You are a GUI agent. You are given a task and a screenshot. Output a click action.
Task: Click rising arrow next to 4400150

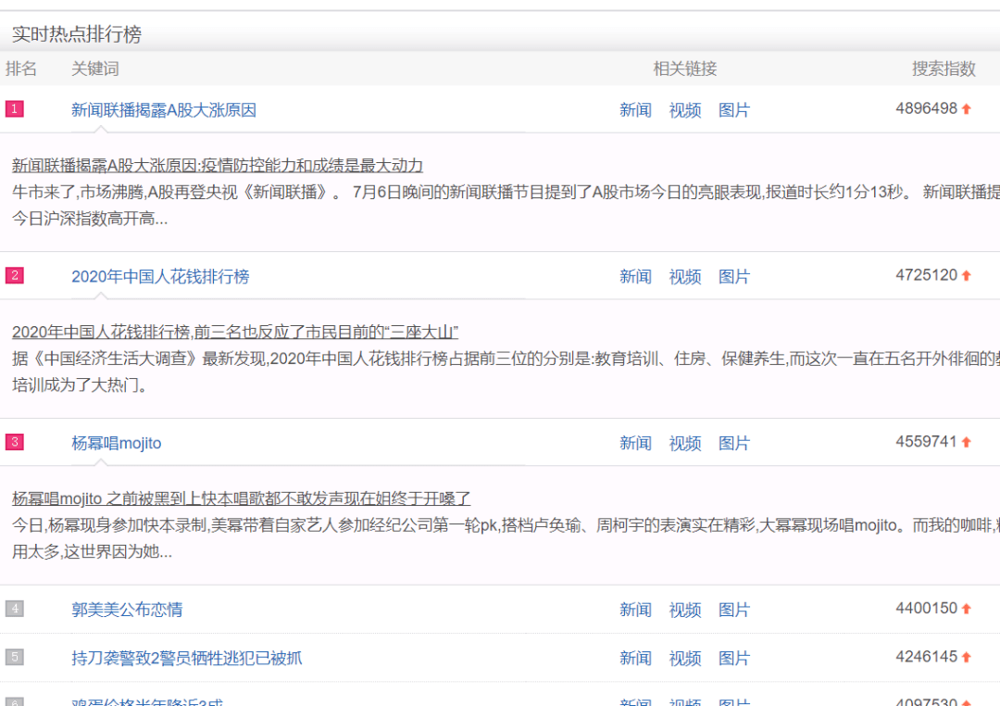967,610
